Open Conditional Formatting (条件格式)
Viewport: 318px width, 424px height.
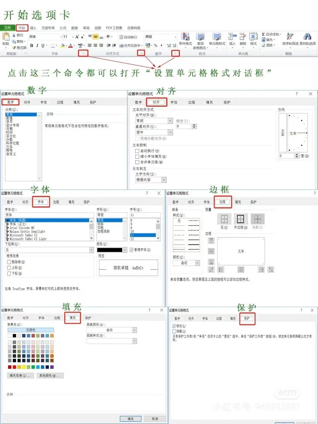point(185,41)
